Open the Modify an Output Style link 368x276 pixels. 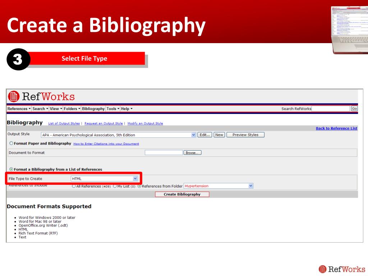pyautogui.click(x=145, y=123)
